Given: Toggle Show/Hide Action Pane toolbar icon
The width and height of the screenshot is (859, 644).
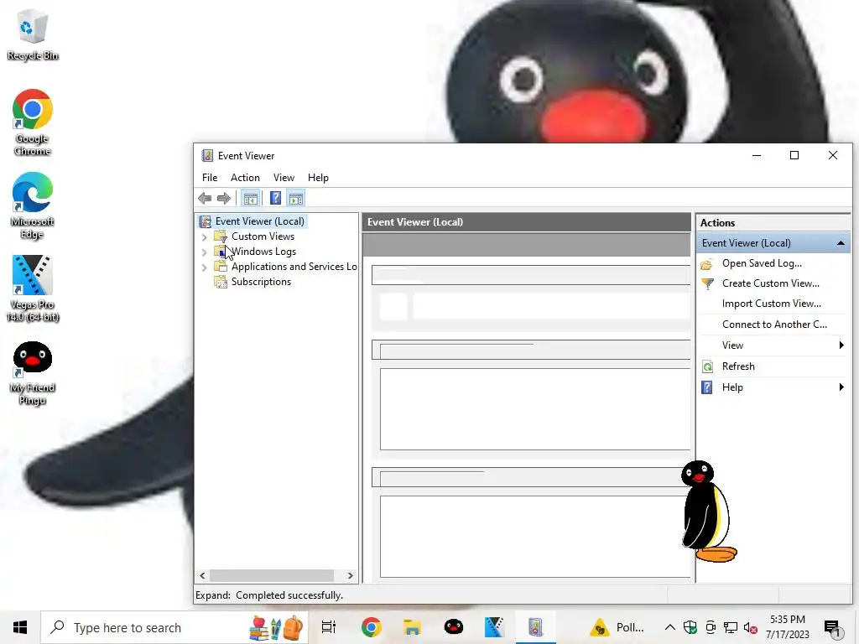Looking at the screenshot, I should click(x=296, y=198).
